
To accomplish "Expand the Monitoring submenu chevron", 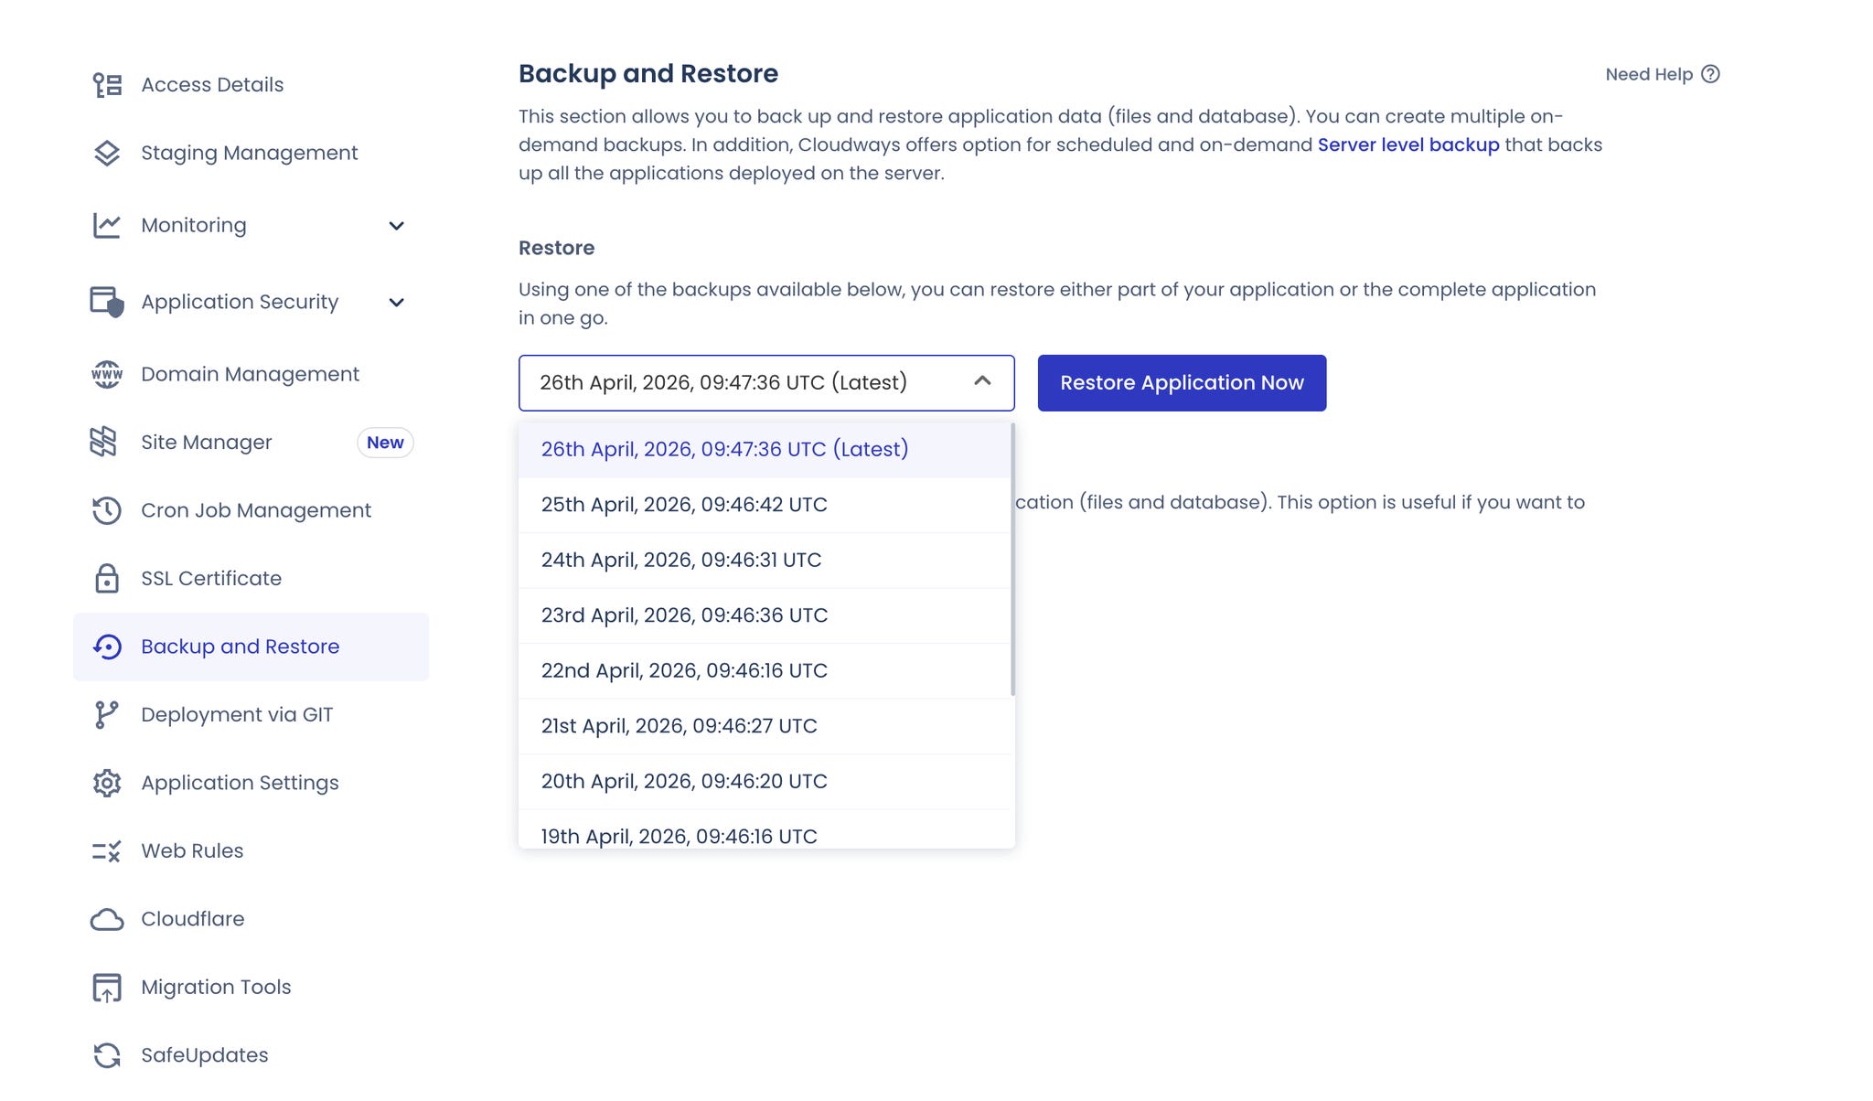I will click(397, 226).
